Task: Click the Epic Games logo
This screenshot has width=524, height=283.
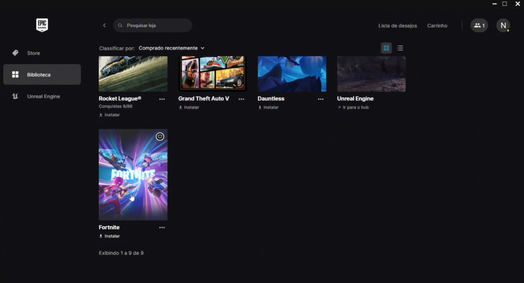Action: 42,25
